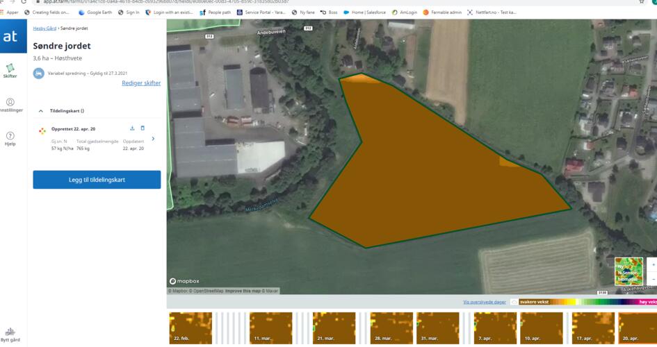Open Innstillinger settings in sidebar
Image resolution: width=657 pixels, height=347 pixels.
10,105
